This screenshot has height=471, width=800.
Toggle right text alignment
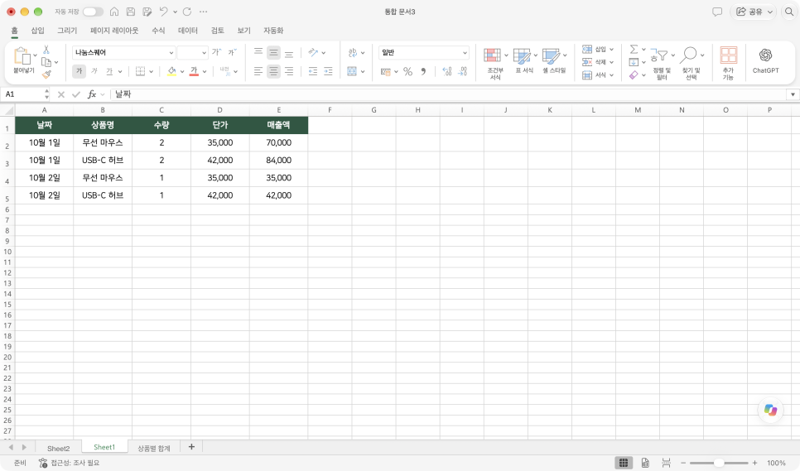pyautogui.click(x=289, y=71)
